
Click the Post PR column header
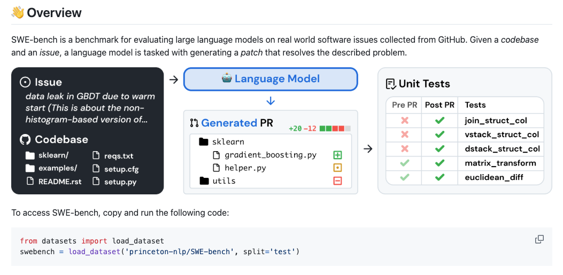pyautogui.click(x=440, y=105)
